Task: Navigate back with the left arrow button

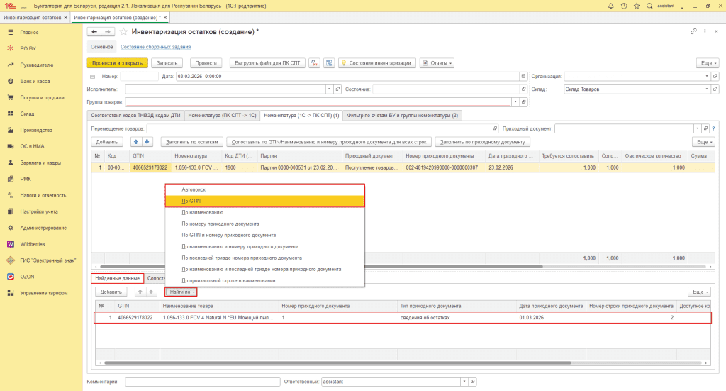Action: [94, 32]
